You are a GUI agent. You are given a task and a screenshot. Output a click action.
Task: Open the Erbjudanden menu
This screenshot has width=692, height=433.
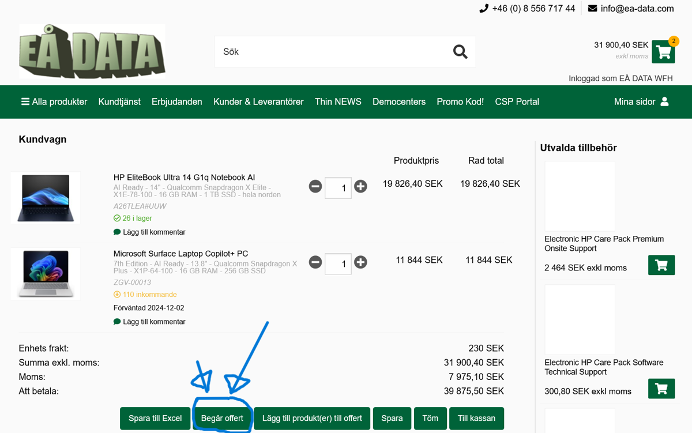pyautogui.click(x=176, y=101)
